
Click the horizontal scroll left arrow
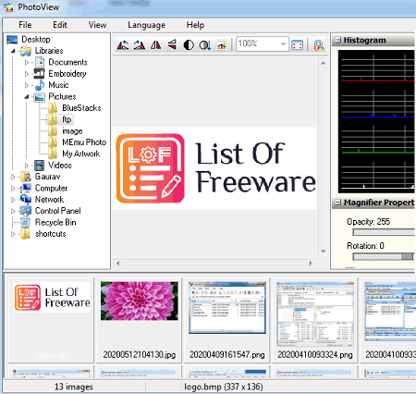(x=117, y=264)
